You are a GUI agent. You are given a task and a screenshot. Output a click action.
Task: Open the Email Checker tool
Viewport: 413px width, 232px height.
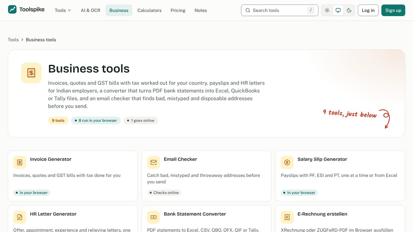coord(206,176)
